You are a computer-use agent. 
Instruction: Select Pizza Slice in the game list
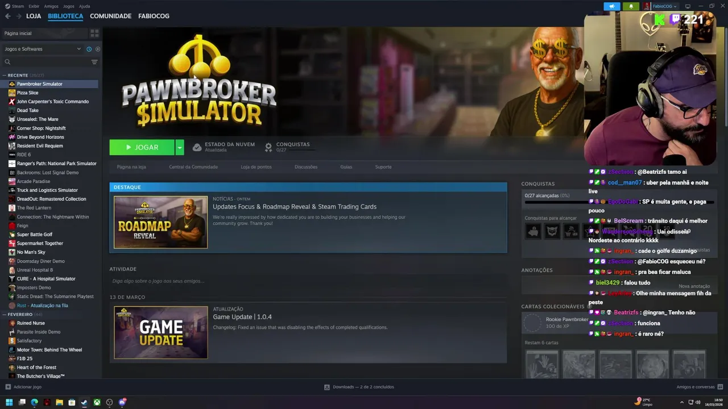[x=27, y=93]
